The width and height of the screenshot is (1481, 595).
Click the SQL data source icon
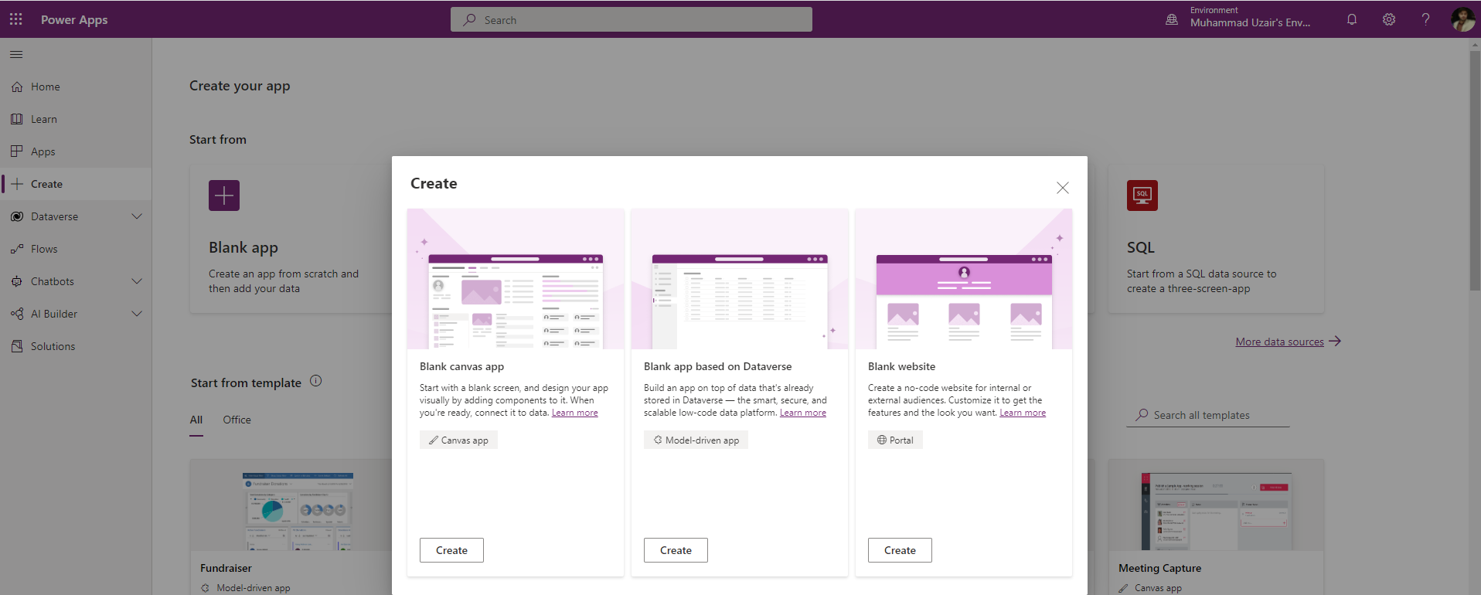point(1142,195)
